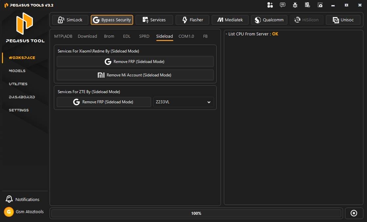Open the ZTE model dropdown showing Z233VL
Screen dimensions: 367x222
tap(183, 102)
